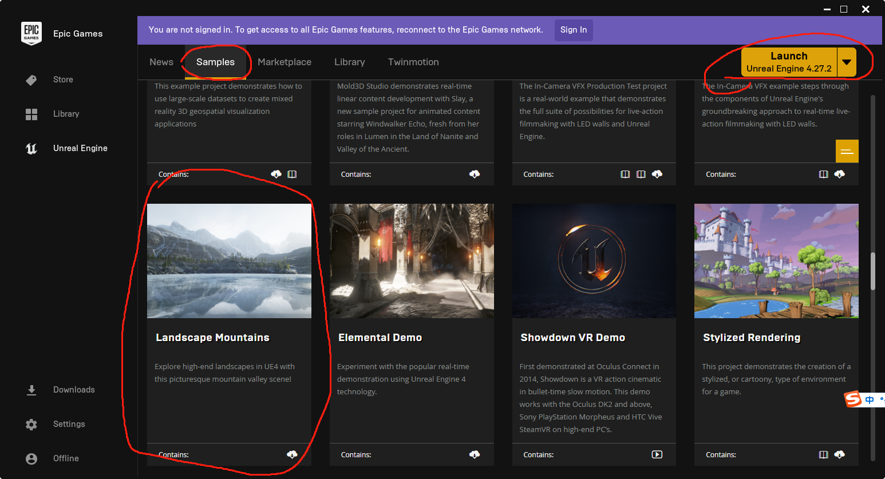Open the Settings gear icon
885x479 pixels.
click(31, 425)
